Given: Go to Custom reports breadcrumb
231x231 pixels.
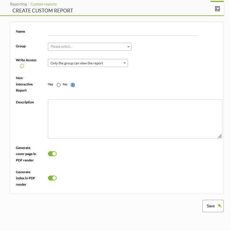Looking at the screenshot, I should tap(44, 4).
